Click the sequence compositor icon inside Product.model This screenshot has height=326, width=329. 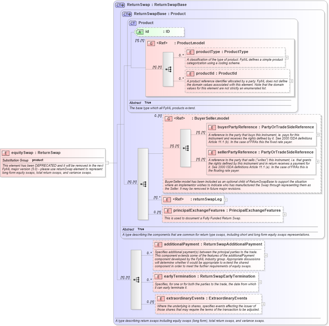coord(169,69)
